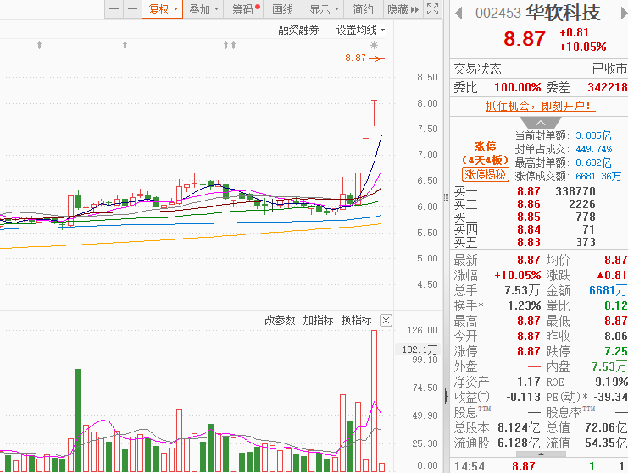Image resolution: width=628 pixels, height=473 pixels.
Task: Open 设置均线 moving average settings
Action: coord(360,30)
